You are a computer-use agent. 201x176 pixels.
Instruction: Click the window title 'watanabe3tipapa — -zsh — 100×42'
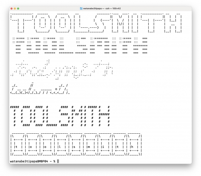point(102,8)
